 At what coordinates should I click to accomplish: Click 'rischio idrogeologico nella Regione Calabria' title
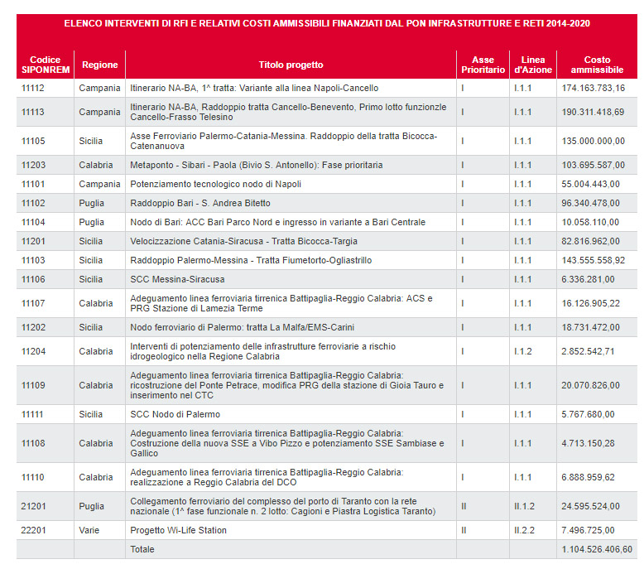pyautogui.click(x=263, y=351)
